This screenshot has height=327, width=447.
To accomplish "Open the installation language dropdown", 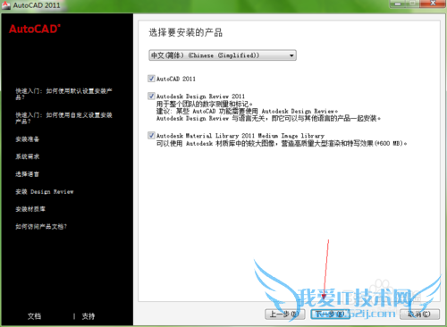I will click(x=223, y=55).
